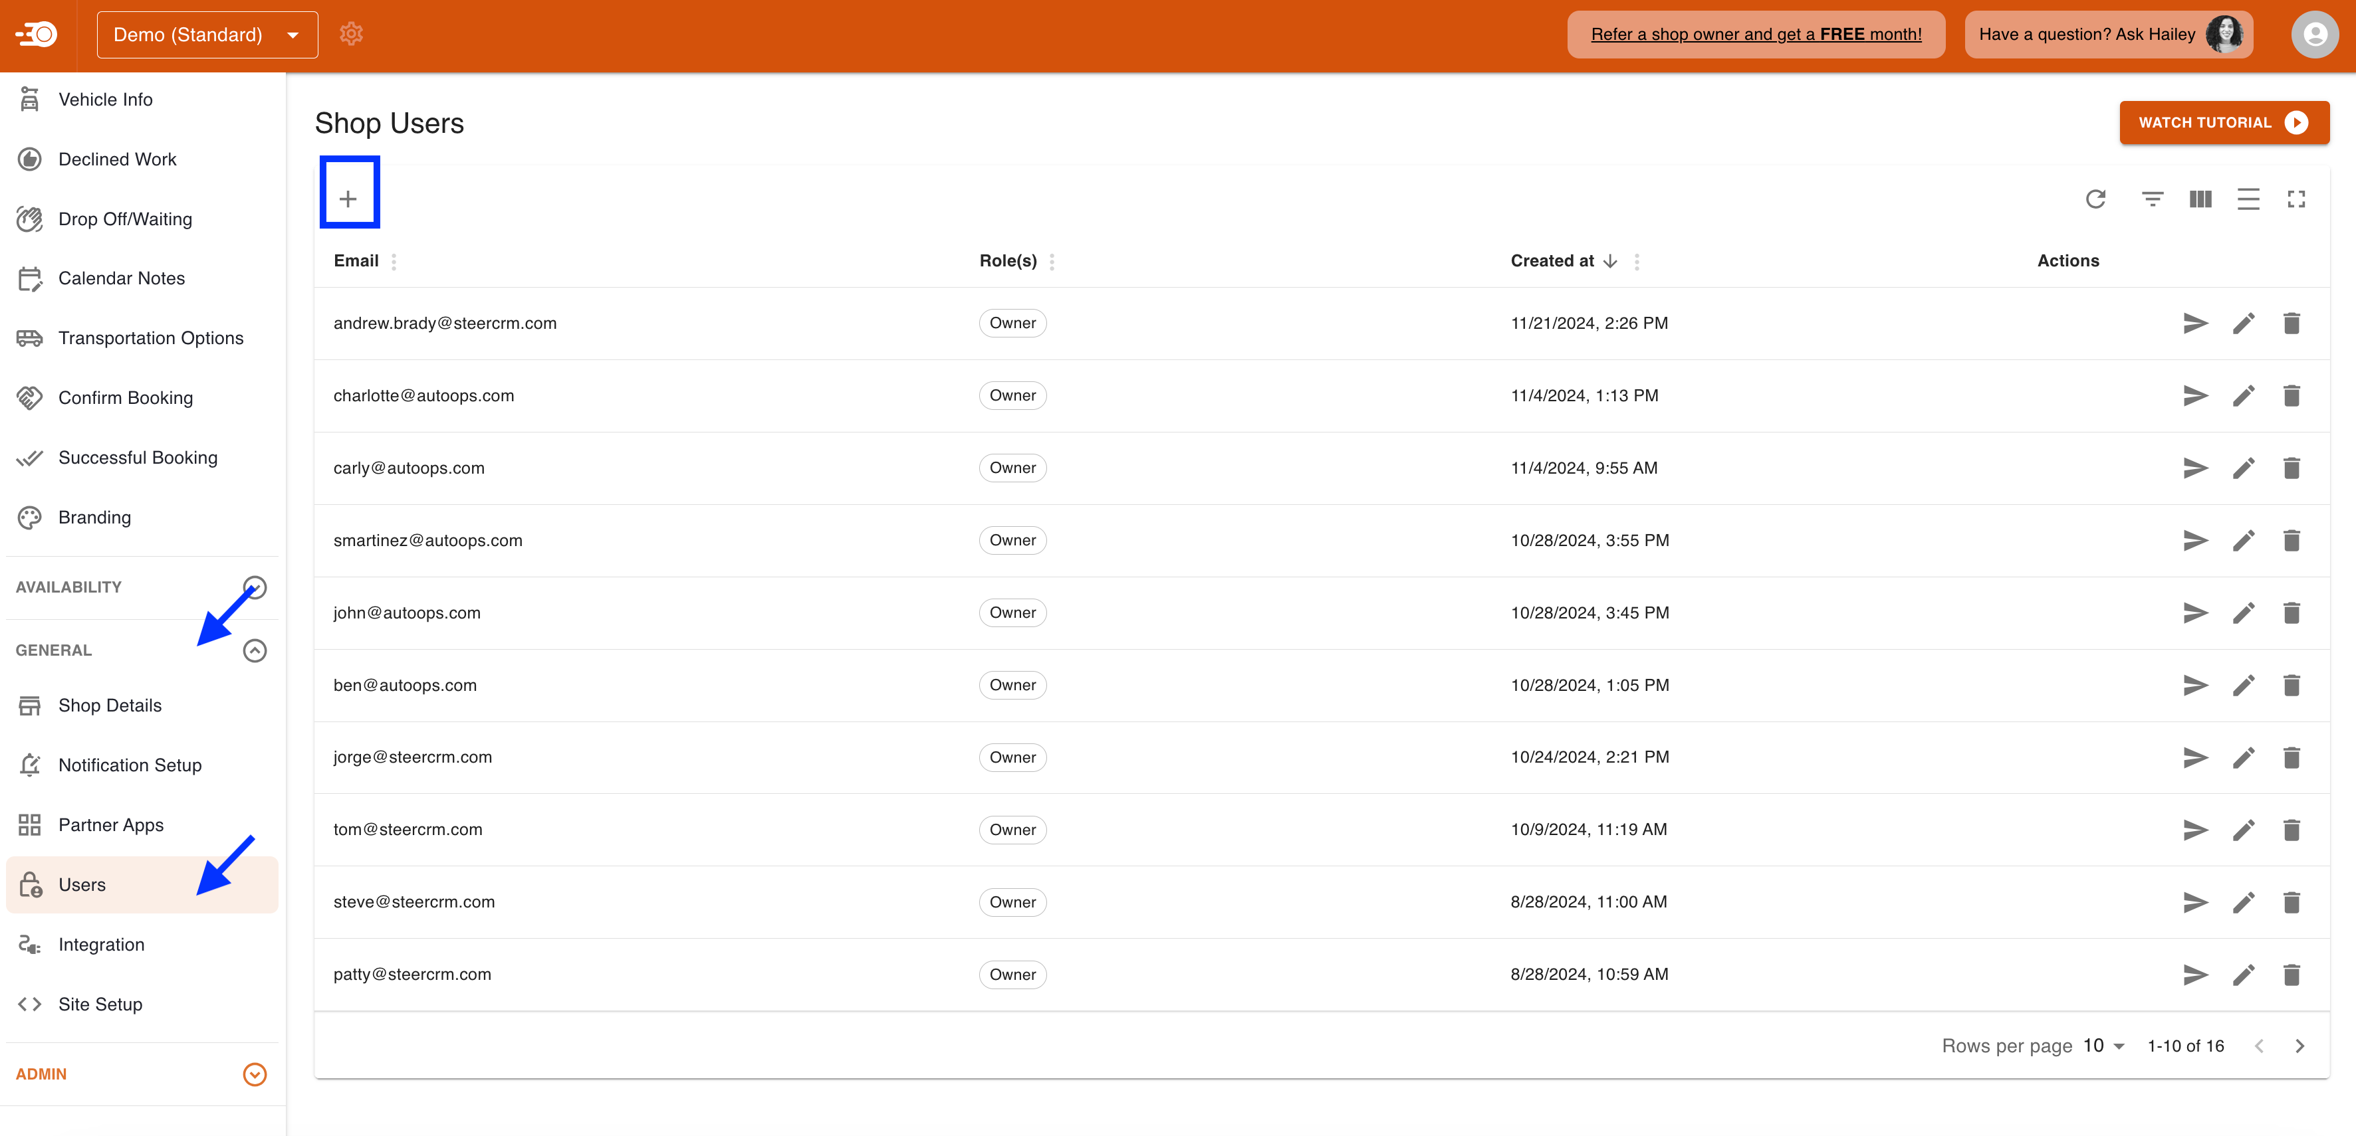Click the WATCH TUTORIAL button
Image resolution: width=2356 pixels, height=1136 pixels.
(2224, 122)
